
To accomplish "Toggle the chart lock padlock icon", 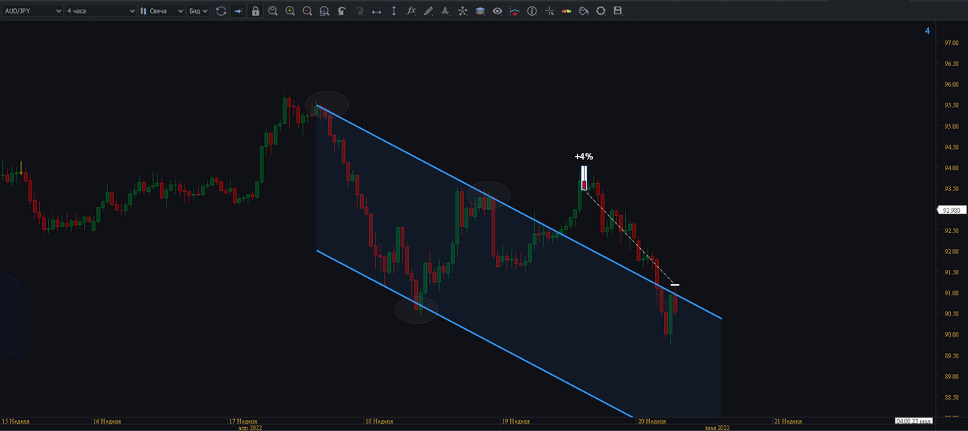I will pyautogui.click(x=256, y=11).
